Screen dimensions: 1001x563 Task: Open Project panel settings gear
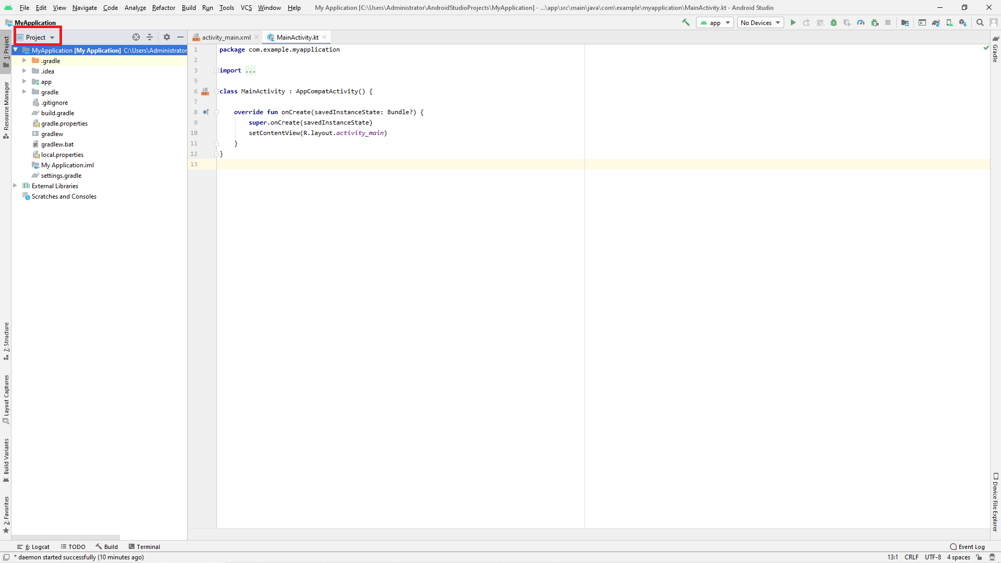[167, 37]
